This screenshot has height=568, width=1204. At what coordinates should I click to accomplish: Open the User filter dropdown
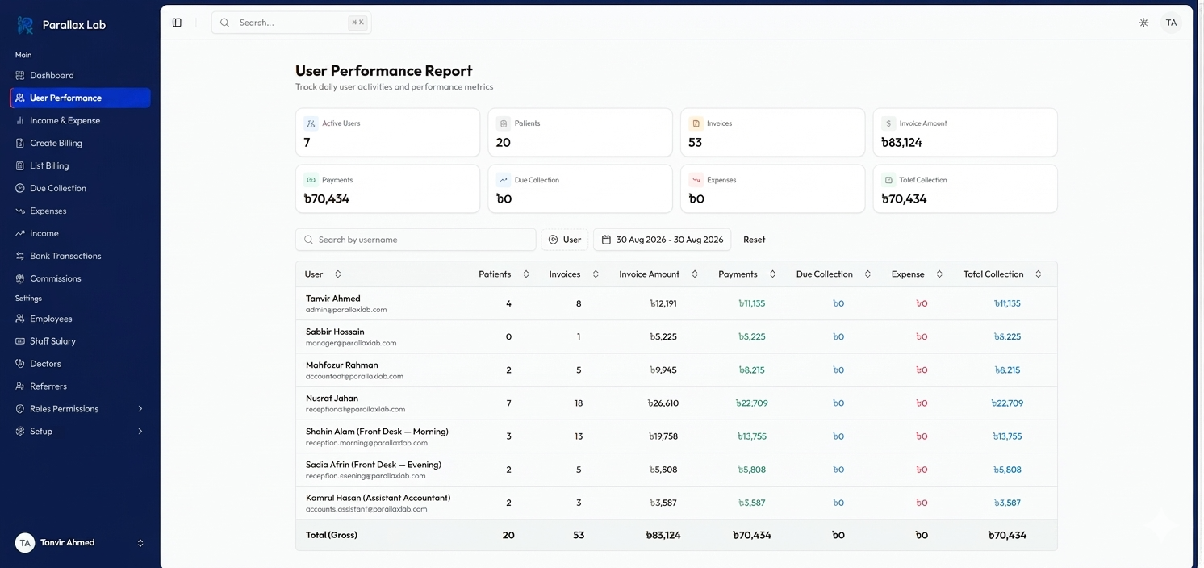pos(564,240)
